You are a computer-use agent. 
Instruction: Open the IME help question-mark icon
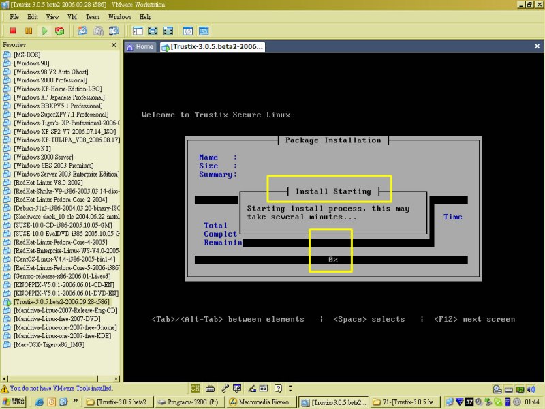(278, 388)
